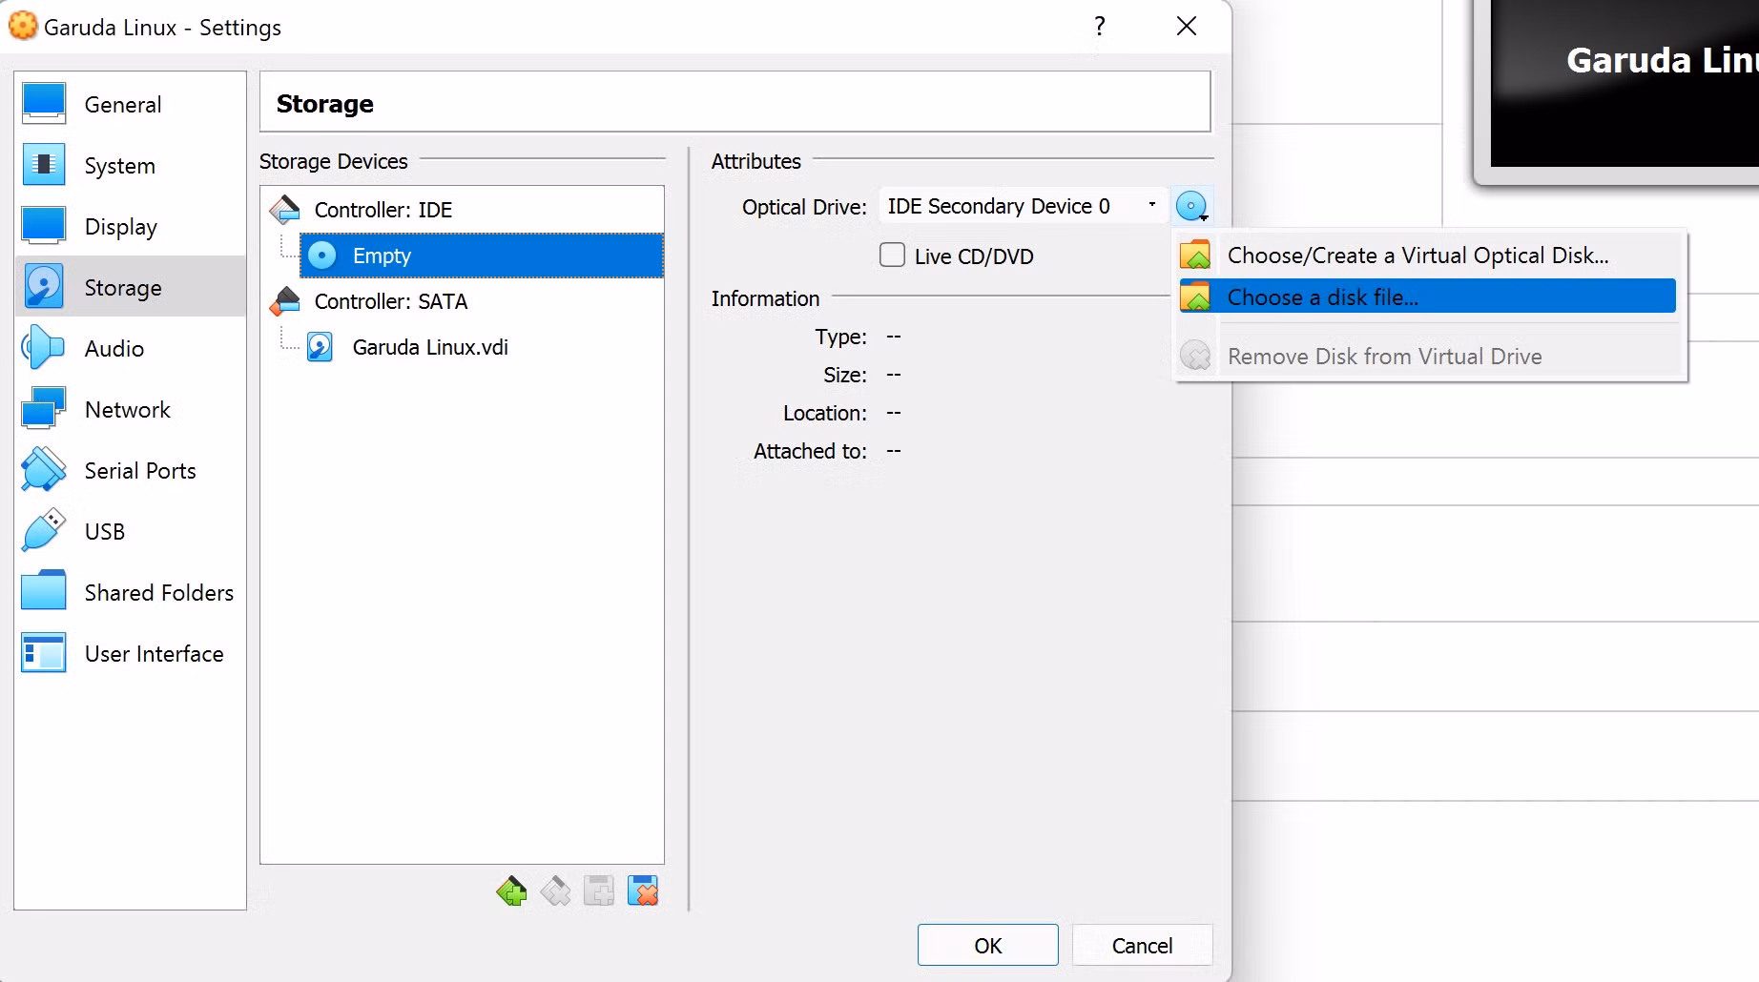Click the help question mark button
This screenshot has height=982, width=1759.
1100,26
